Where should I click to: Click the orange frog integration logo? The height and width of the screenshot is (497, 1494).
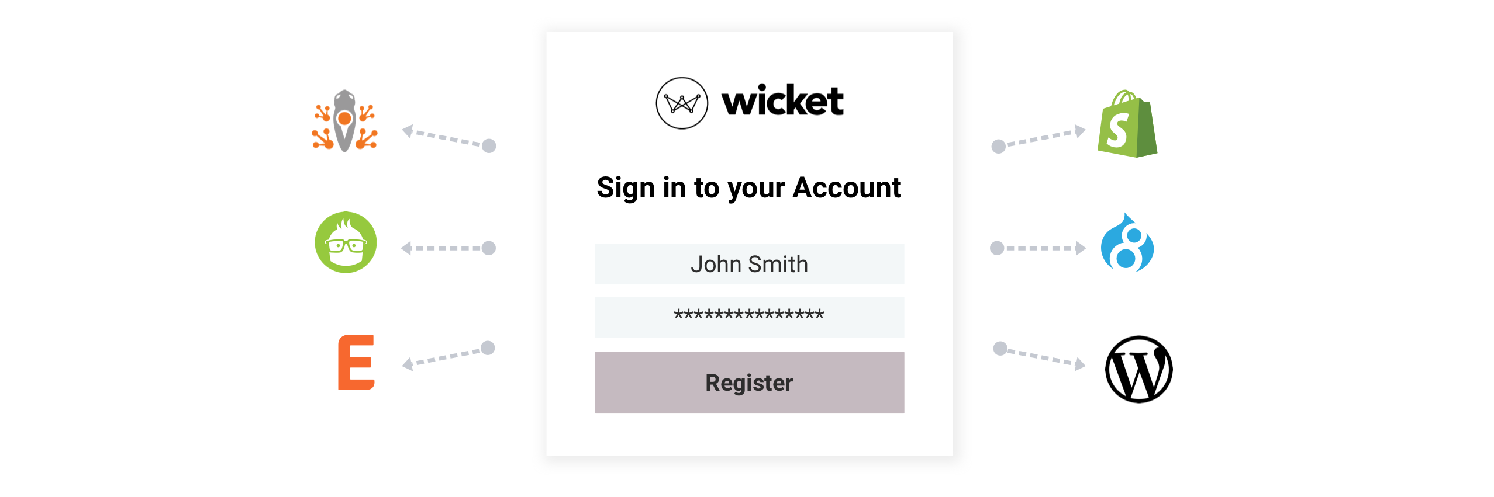[344, 121]
